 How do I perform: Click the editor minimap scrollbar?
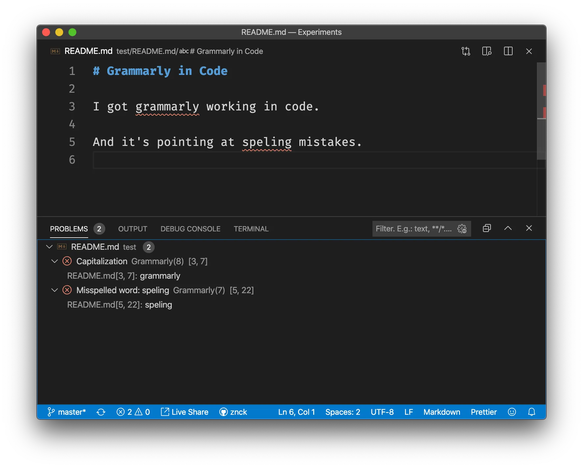[541, 138]
